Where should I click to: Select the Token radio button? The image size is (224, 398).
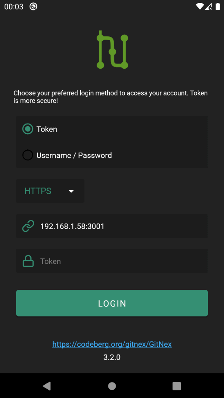point(28,129)
